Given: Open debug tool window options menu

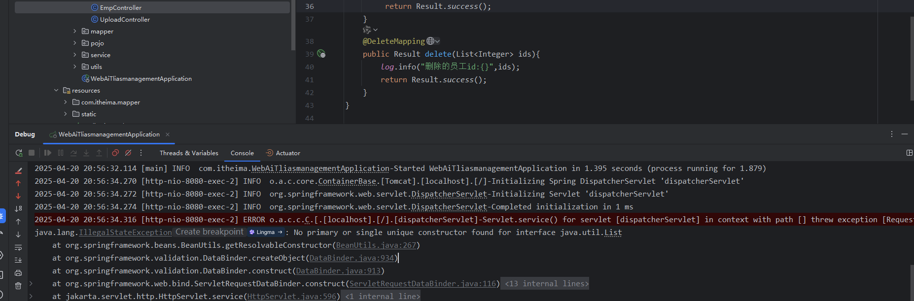Looking at the screenshot, I should 892,134.
